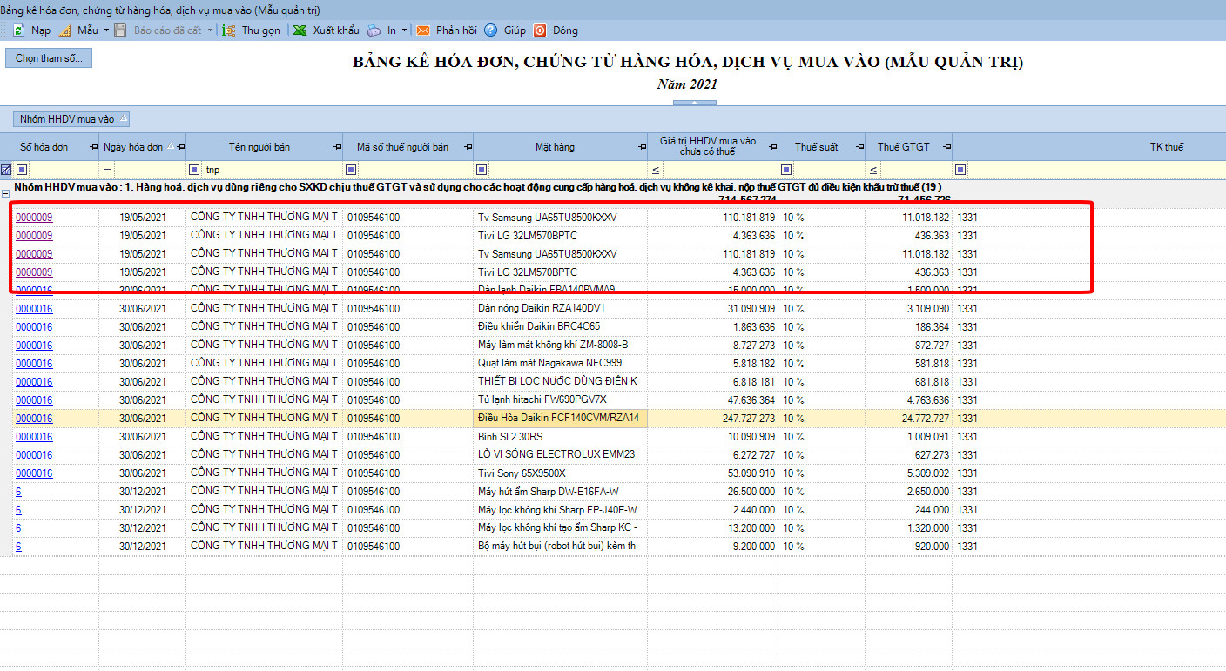Click the Báo cáo đã cất save icon
Screen dimensions: 1226x671
coord(121,30)
